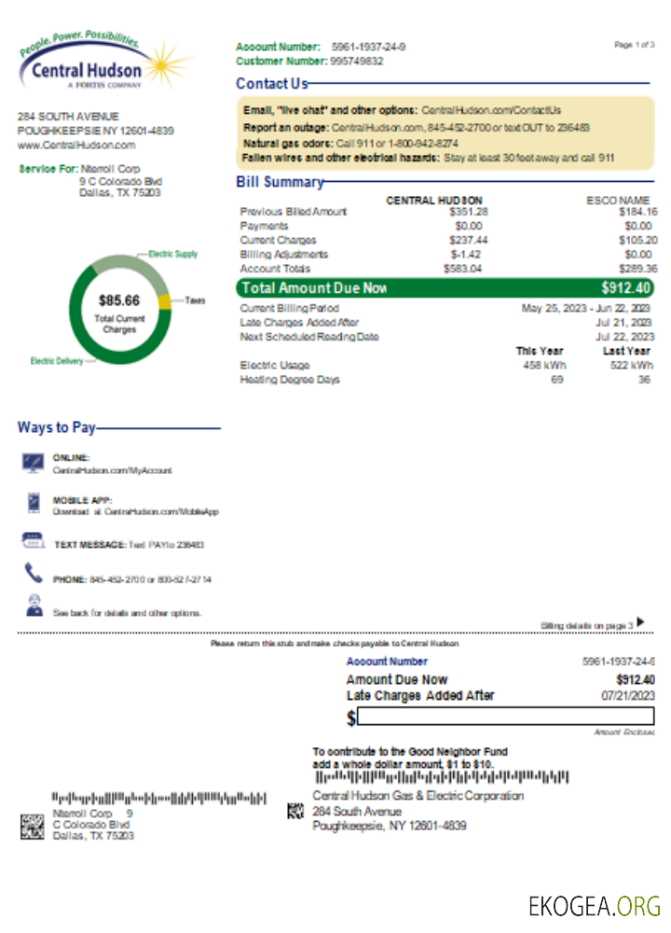Click the TEXT MESSAGE payment instruction
671x933 pixels.
[129, 545]
